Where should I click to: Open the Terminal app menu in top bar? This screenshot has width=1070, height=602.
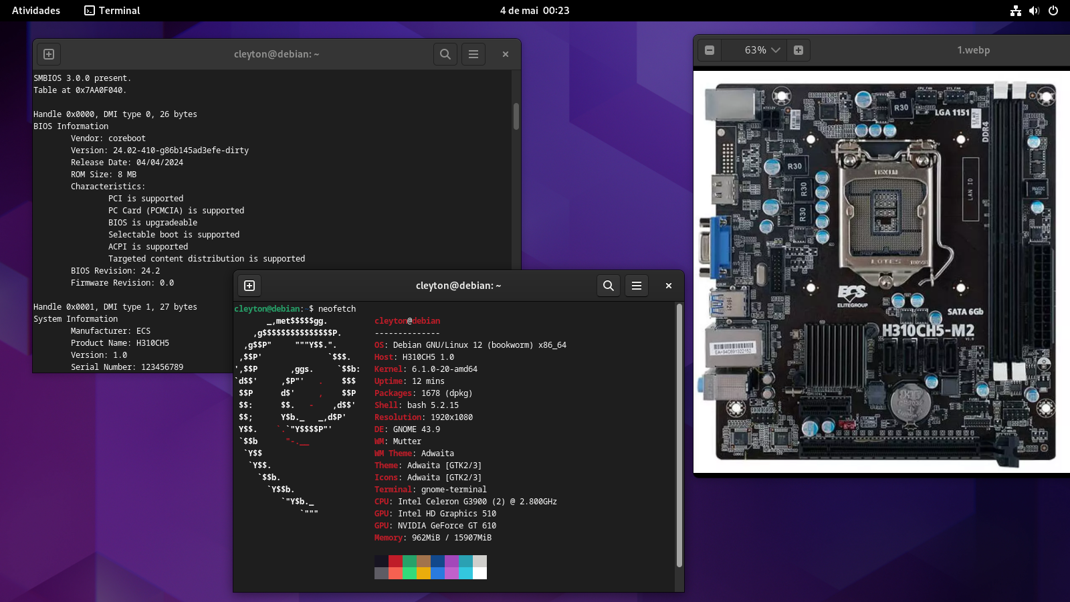(x=112, y=11)
